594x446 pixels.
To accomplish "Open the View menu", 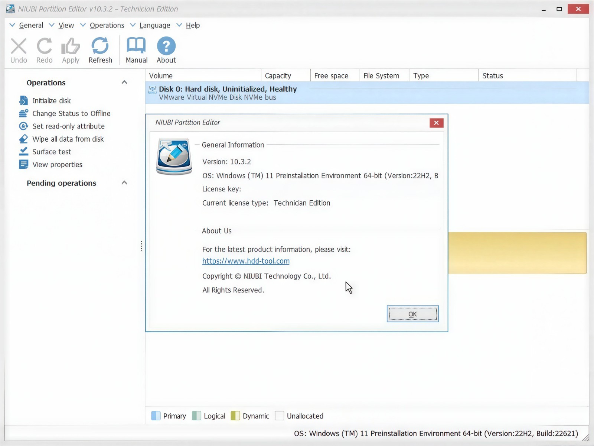I will pos(66,25).
